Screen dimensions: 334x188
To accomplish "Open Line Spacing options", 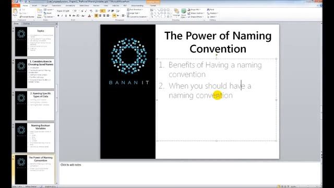I will 118,11.
